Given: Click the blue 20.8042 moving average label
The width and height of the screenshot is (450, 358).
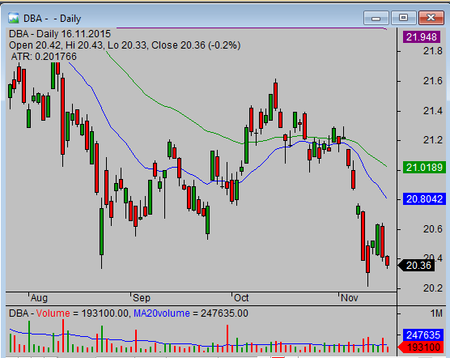Looking at the screenshot, I should pos(424,199).
